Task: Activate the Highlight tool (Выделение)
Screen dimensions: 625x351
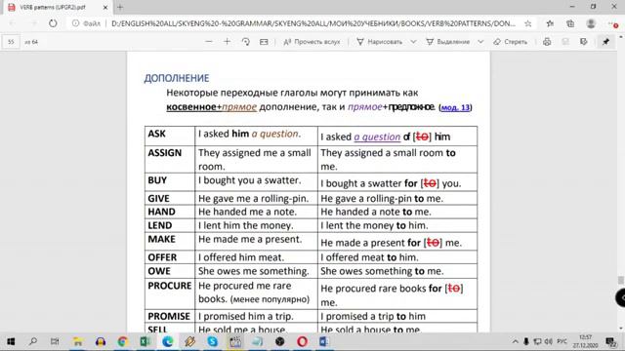Action: point(448,42)
